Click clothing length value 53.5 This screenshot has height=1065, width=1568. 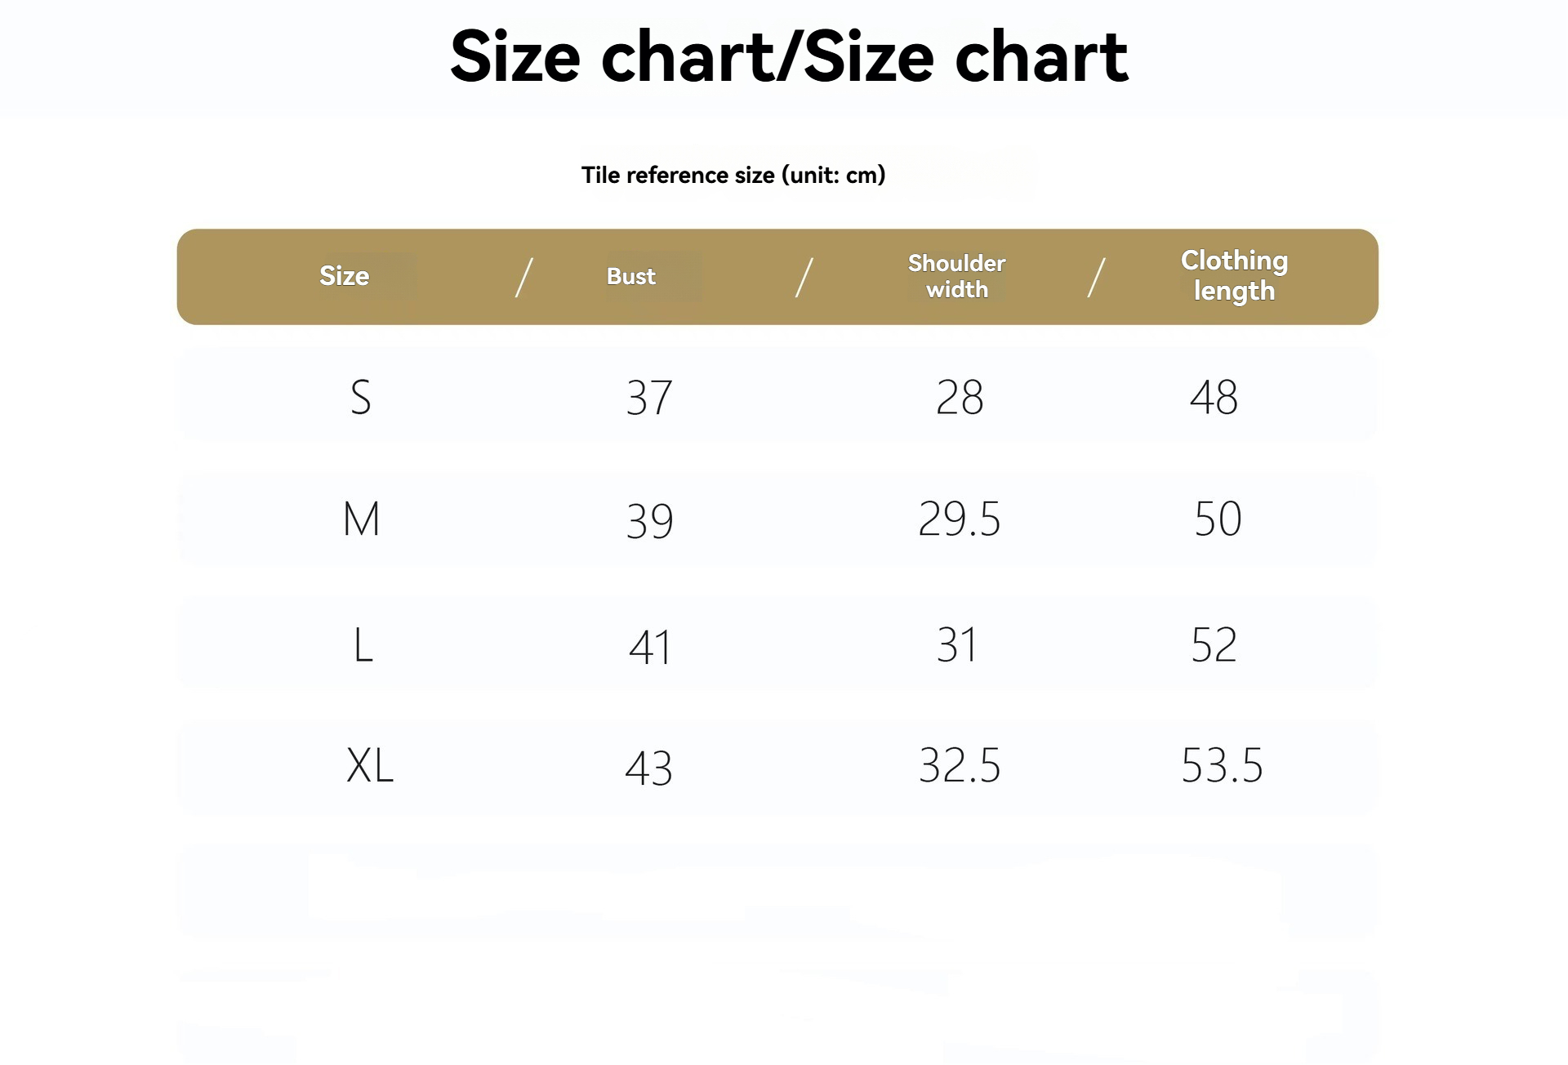1222,765
